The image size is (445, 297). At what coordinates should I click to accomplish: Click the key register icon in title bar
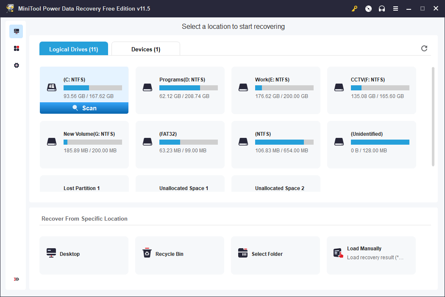pos(355,8)
